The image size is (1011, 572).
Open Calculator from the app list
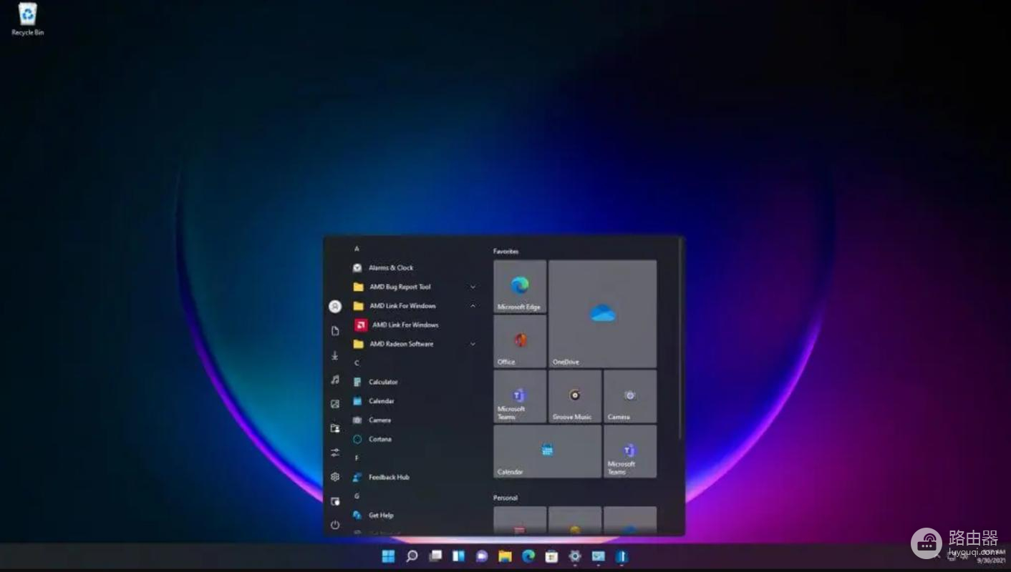(415, 382)
